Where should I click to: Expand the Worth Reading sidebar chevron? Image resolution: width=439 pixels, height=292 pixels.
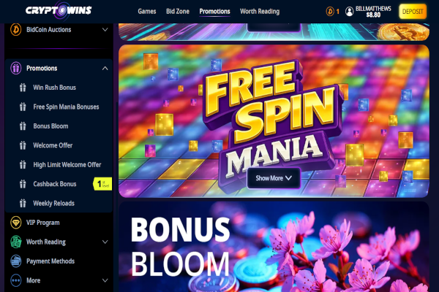[105, 242]
